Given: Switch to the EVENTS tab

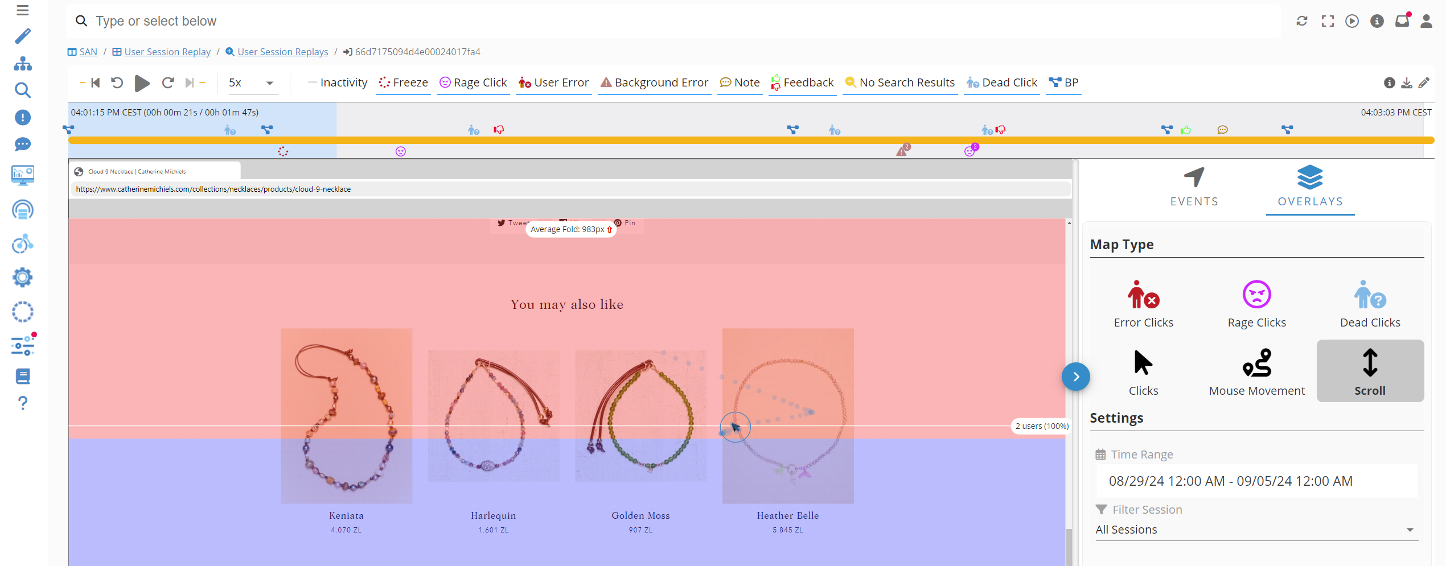Looking at the screenshot, I should click(x=1194, y=188).
